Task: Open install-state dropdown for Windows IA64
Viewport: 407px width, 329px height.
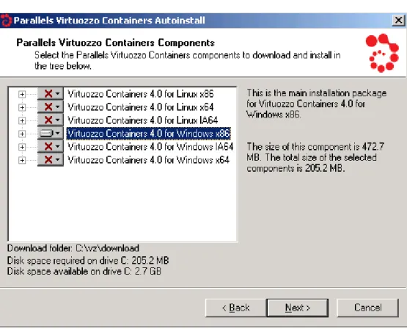Action: 51,147
